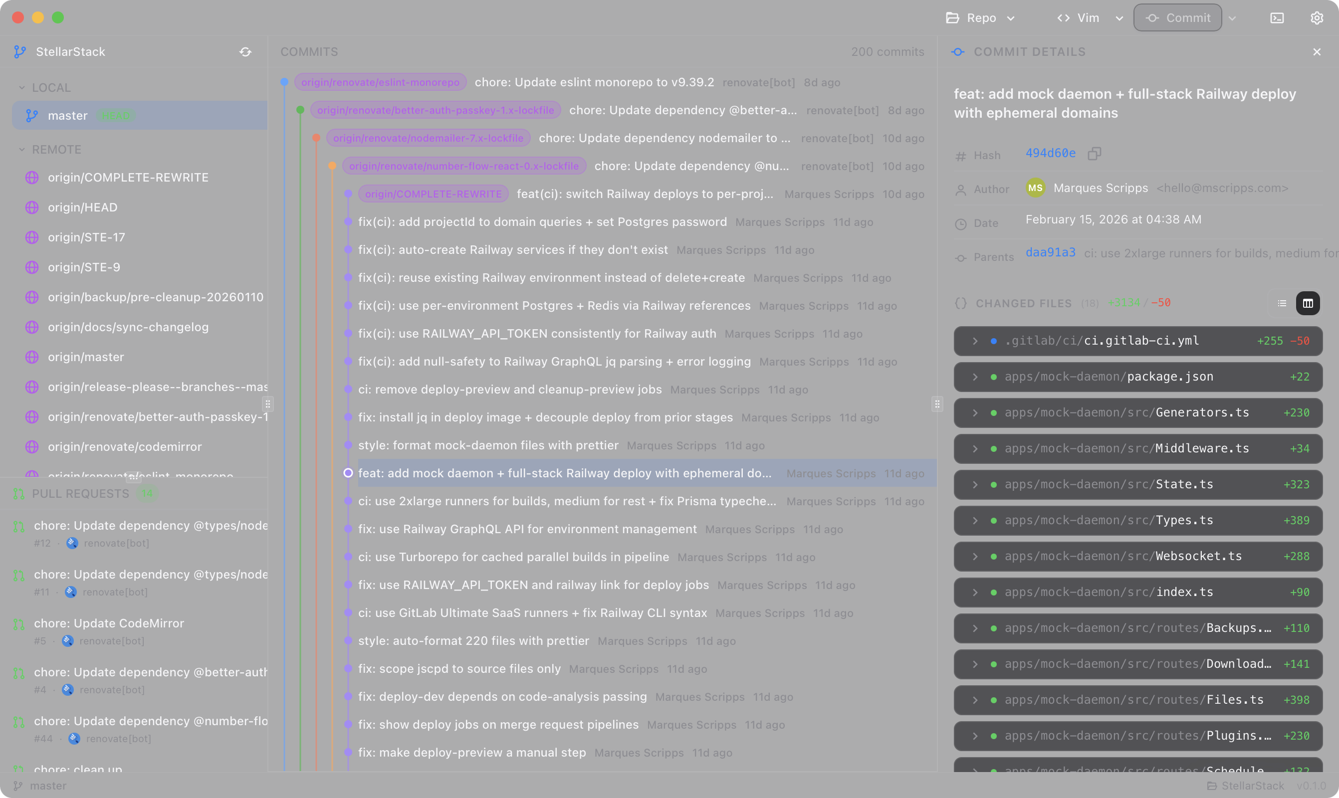Switch changed files to split view
The height and width of the screenshot is (798, 1339).
tap(1308, 303)
